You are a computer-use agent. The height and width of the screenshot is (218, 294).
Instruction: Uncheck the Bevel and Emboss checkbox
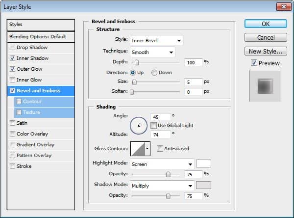click(x=12, y=90)
